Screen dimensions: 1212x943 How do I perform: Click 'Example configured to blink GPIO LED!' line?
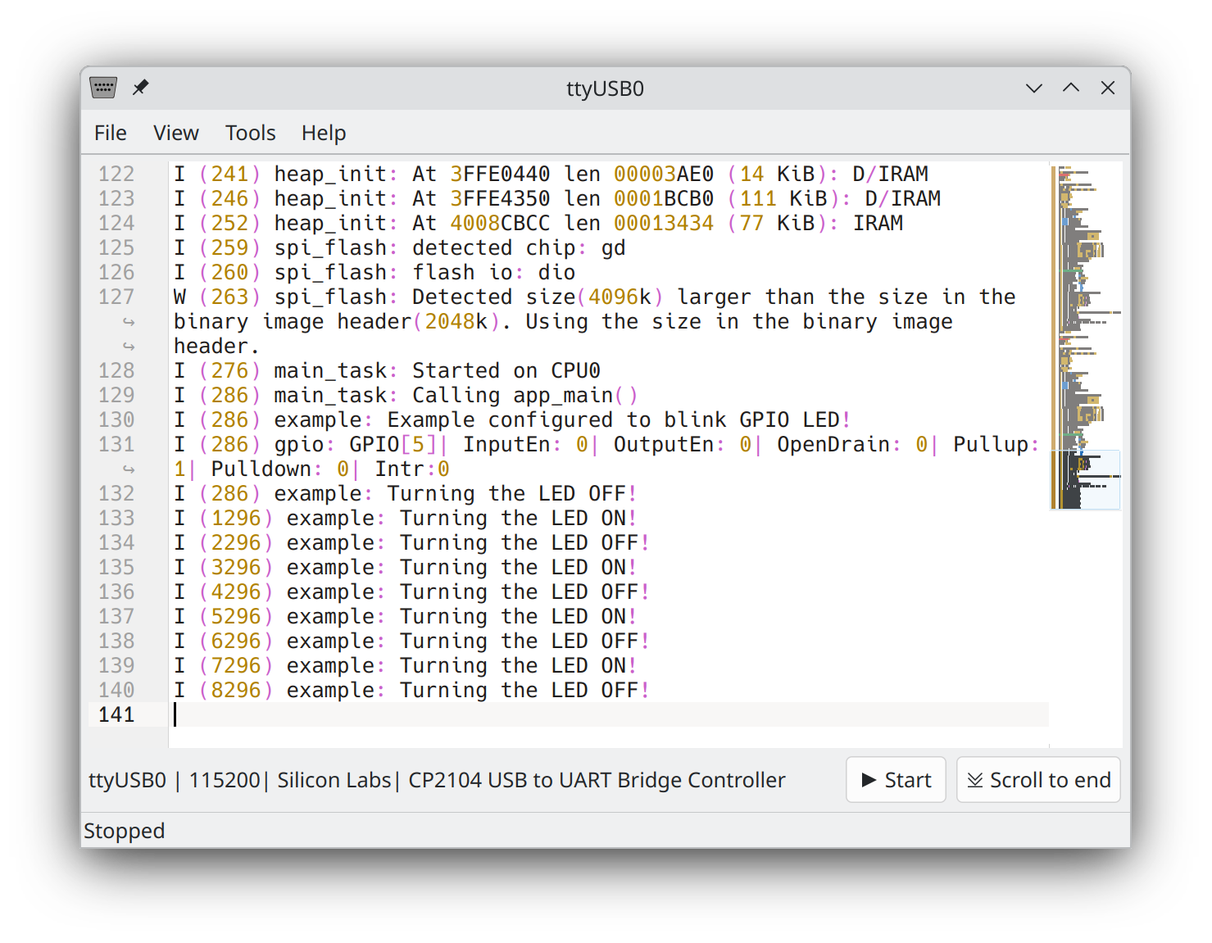point(513,419)
